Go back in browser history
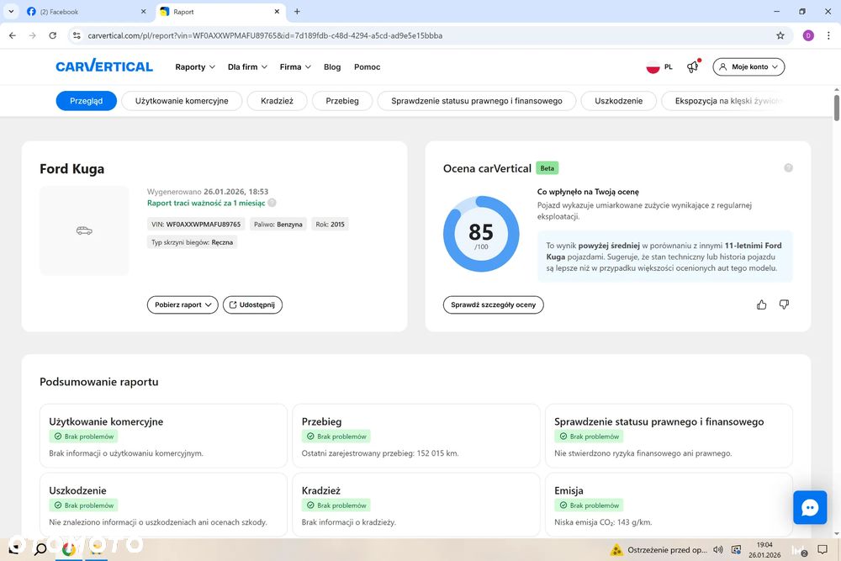 click(13, 35)
